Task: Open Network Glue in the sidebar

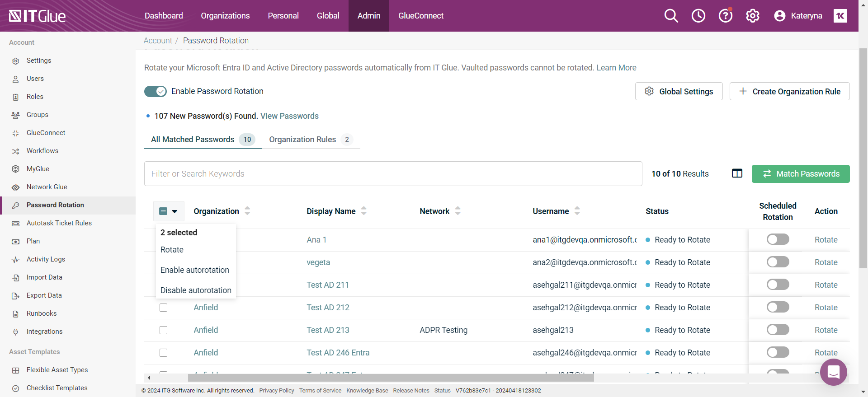Action: tap(47, 187)
